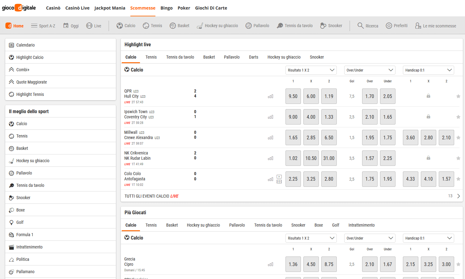The width and height of the screenshot is (465, 279).
Task: Open Handicap 0:1 dropdown in Più Giocati
Action: click(429, 238)
